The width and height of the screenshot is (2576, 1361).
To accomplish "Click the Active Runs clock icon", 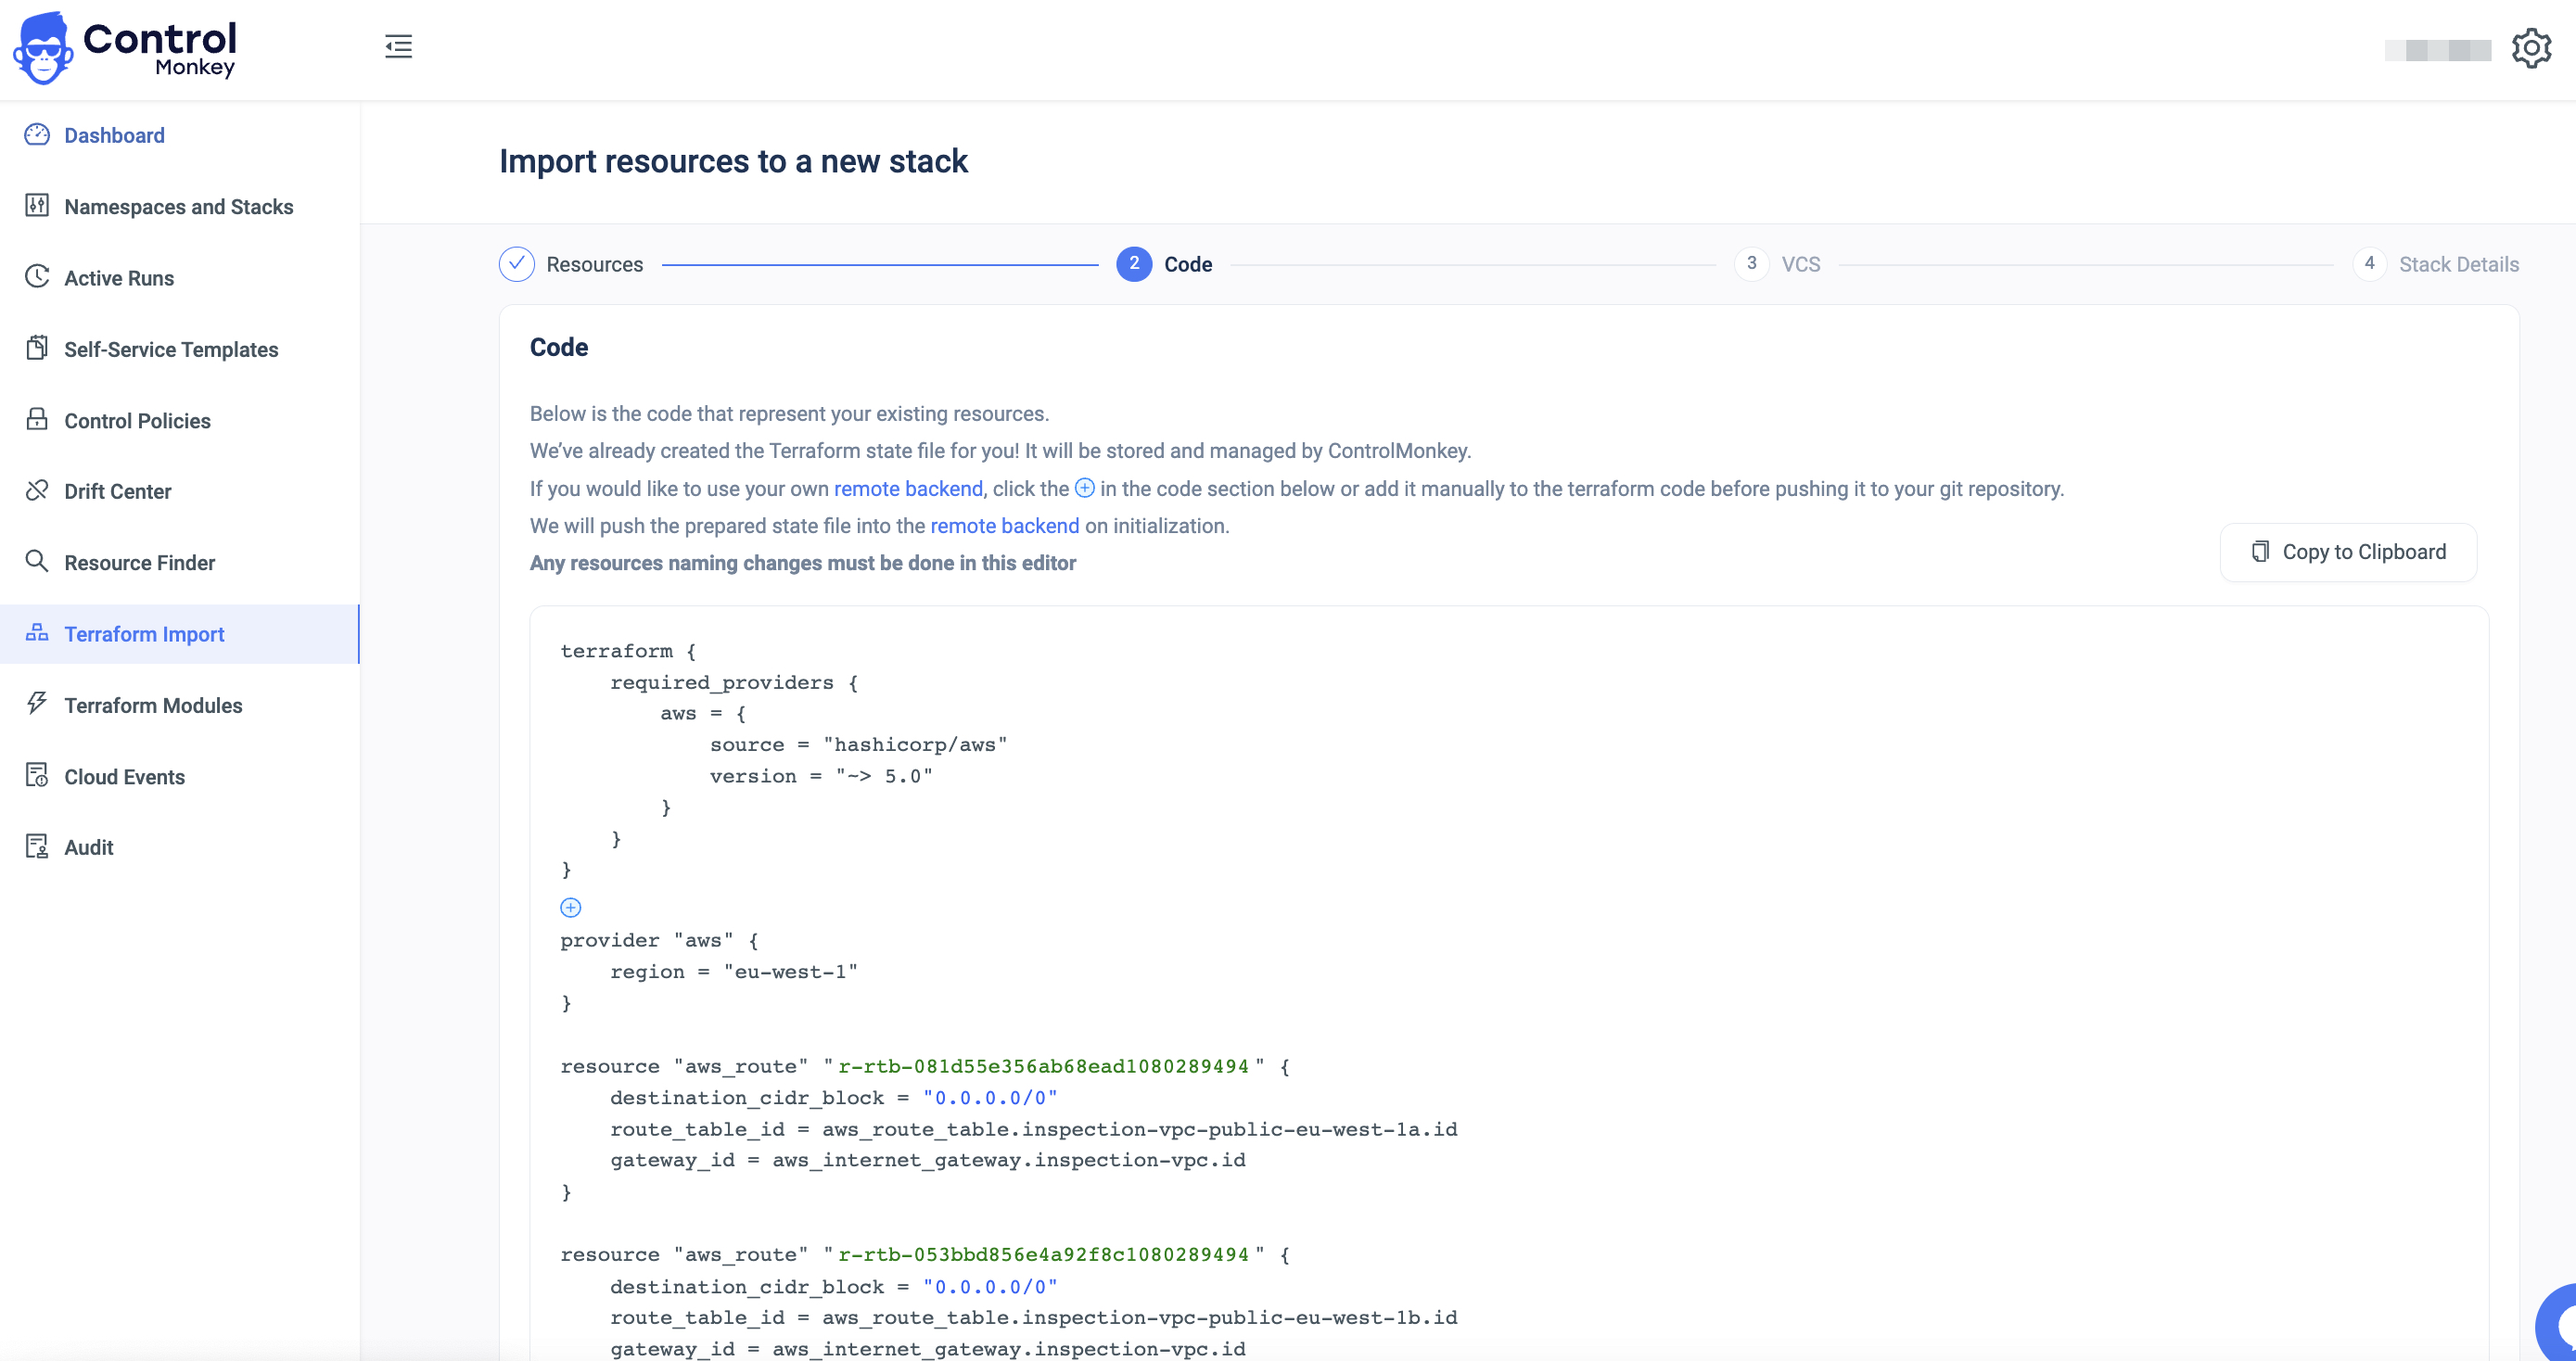I will tap(37, 276).
